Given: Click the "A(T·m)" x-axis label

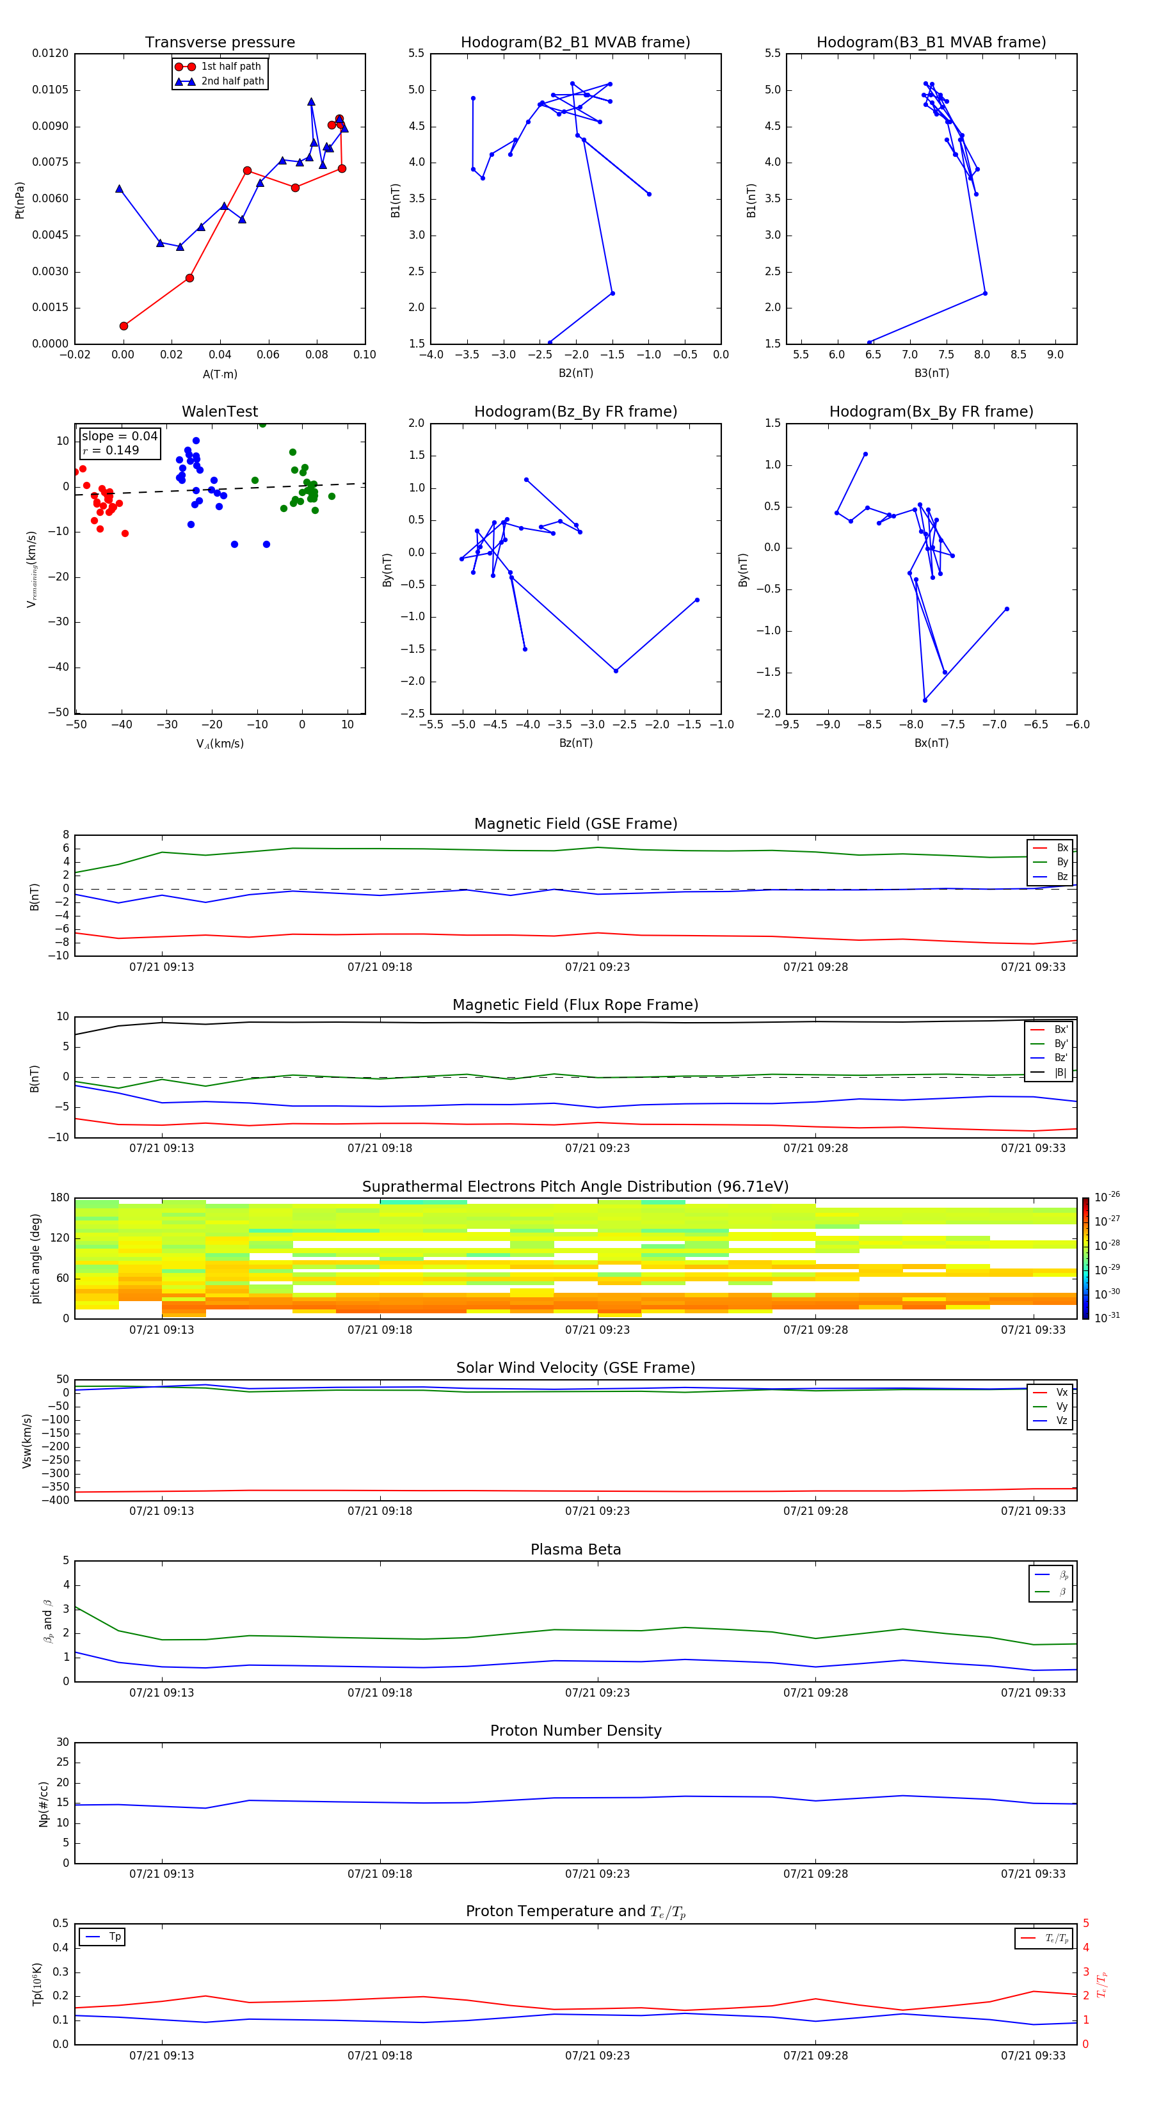Looking at the screenshot, I should (220, 374).
